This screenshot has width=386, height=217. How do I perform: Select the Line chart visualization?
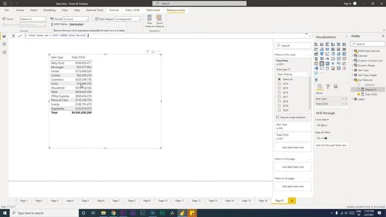[316, 49]
